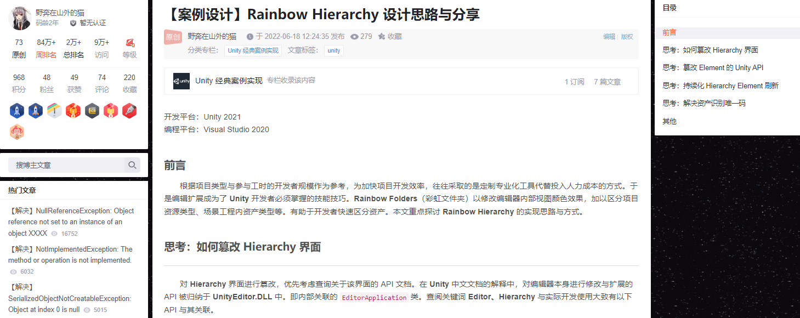
Task: Click the search magnifier icon in blogger search
Action: [x=132, y=164]
